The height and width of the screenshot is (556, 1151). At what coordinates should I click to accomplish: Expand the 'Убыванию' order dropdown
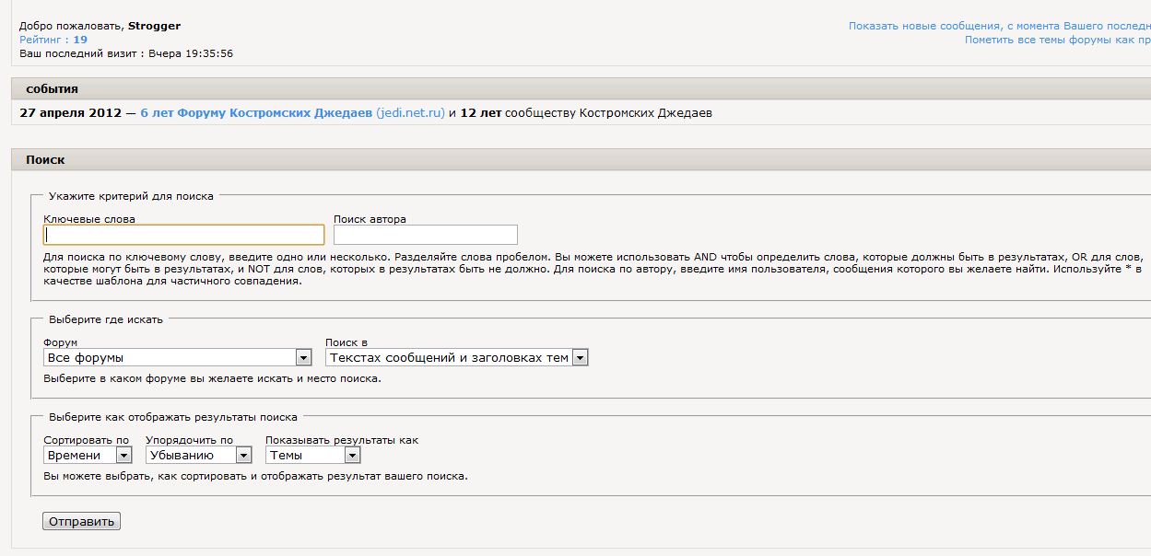(x=198, y=455)
